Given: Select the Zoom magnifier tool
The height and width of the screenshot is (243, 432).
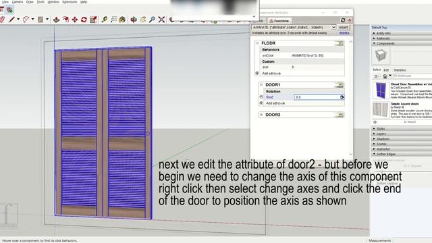Looking at the screenshot, I should 152,20.
